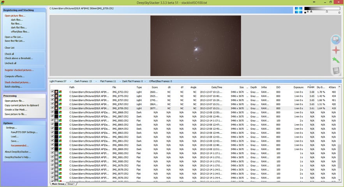Click the gray save disk icon
The height and width of the screenshot is (187, 344).
click(336, 71)
